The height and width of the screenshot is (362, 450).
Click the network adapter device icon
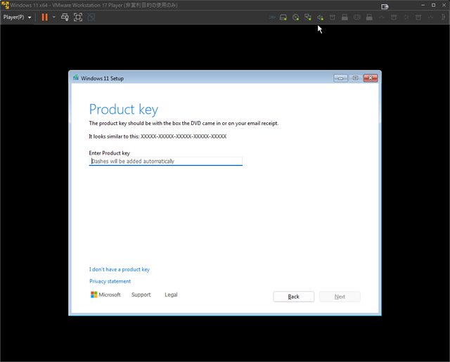tap(308, 17)
